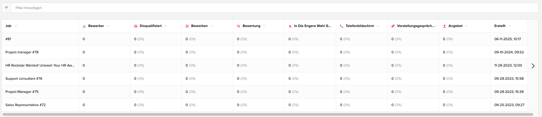542x117 pixels.
Task: Toggle sort arrow on Angebot column
Action: coord(466,26)
